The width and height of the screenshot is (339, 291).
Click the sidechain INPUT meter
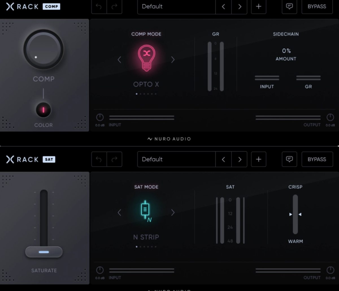[x=267, y=78]
